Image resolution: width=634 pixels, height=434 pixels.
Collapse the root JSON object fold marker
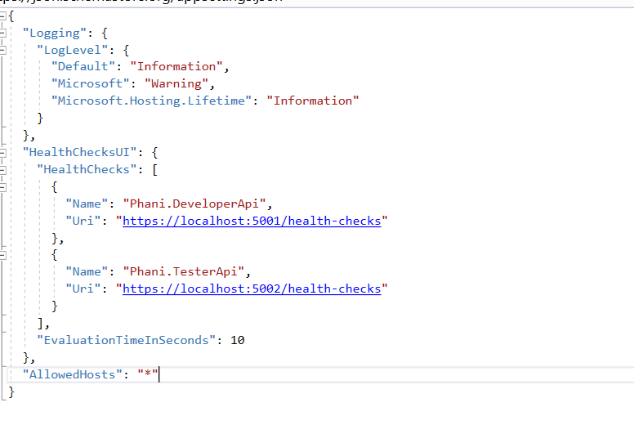click(2, 16)
